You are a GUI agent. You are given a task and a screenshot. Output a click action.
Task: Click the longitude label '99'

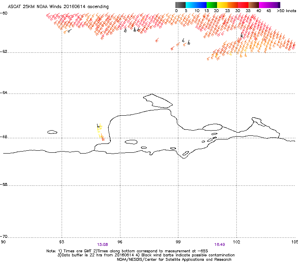tap(178, 242)
